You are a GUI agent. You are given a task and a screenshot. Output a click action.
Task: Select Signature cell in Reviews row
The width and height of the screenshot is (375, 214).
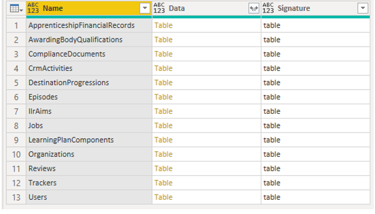tap(316, 169)
